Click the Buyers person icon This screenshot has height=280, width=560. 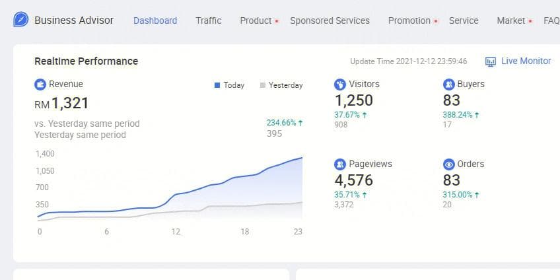coord(448,85)
